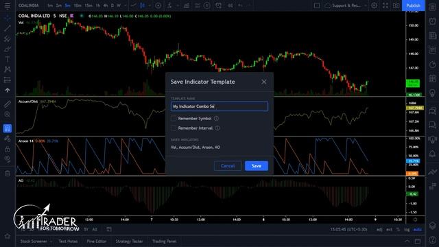Click the trash remove drawings icon

click(x=8, y=174)
